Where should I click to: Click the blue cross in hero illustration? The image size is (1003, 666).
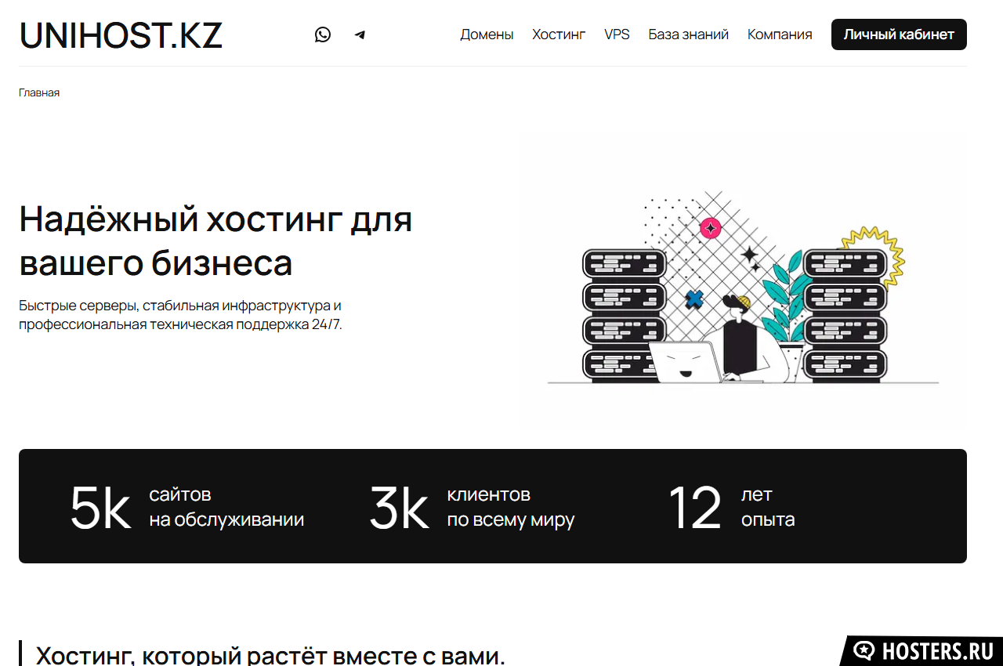[693, 299]
